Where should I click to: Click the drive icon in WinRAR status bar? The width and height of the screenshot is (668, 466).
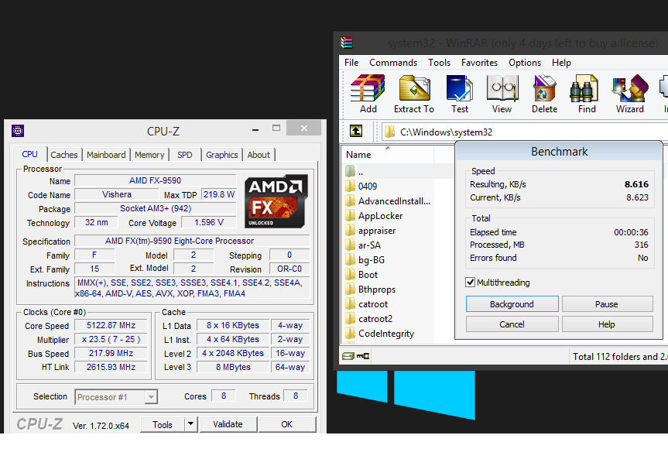pos(348,355)
